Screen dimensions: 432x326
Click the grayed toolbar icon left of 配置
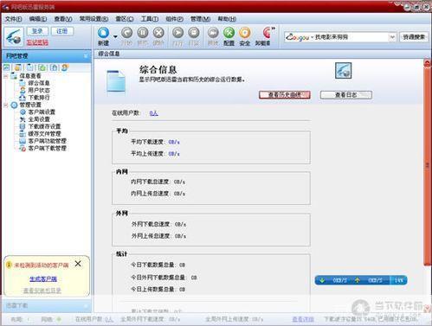pos(213,33)
